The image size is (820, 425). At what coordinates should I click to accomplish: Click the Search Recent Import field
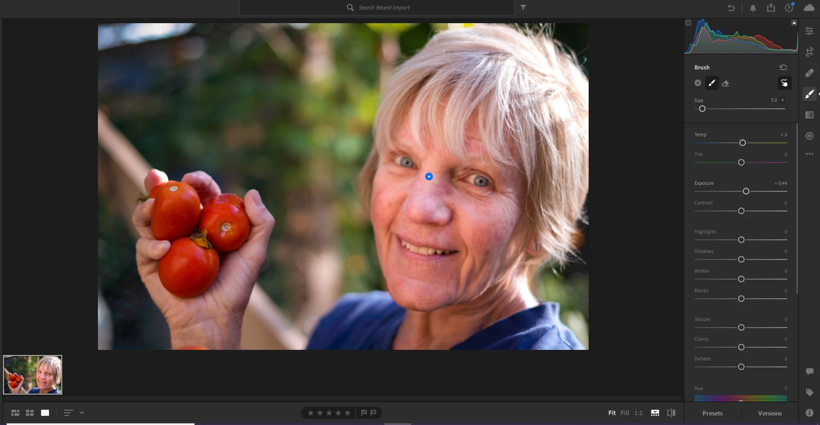(x=377, y=7)
